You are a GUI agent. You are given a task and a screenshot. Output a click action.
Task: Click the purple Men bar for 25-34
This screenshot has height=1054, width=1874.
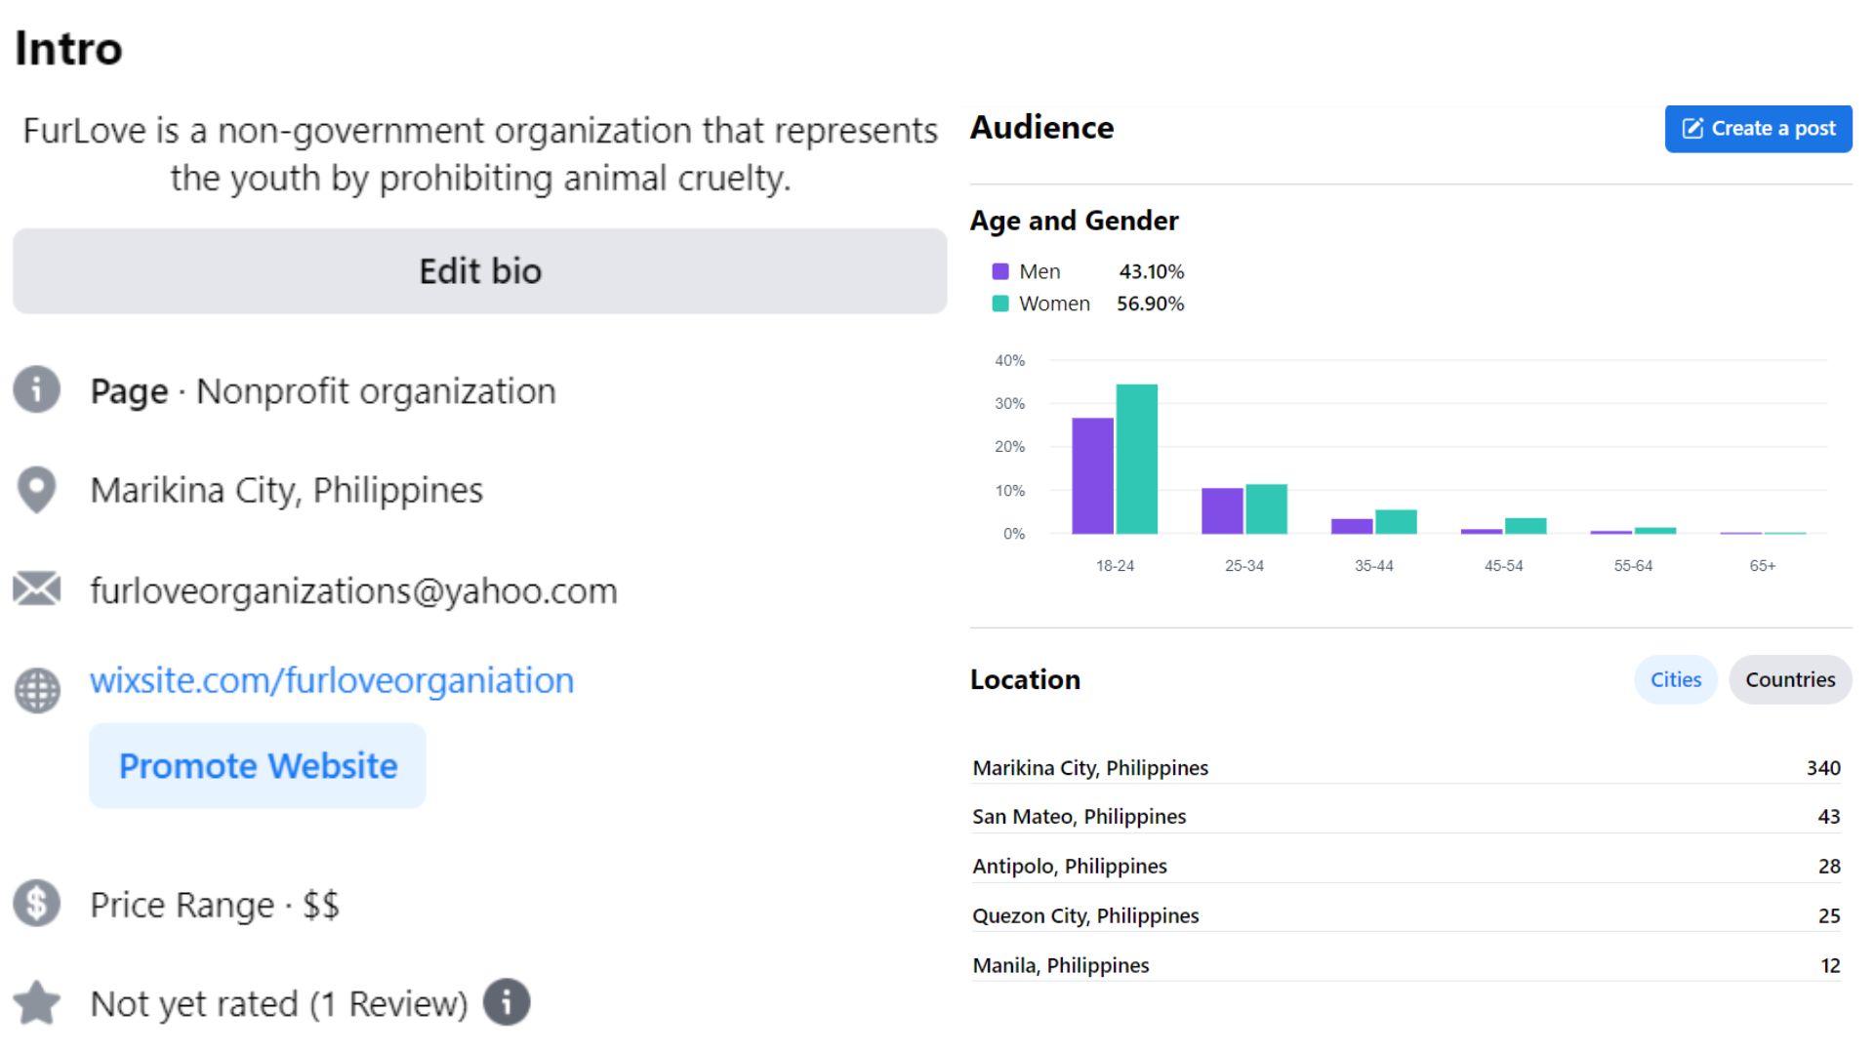click(1221, 510)
